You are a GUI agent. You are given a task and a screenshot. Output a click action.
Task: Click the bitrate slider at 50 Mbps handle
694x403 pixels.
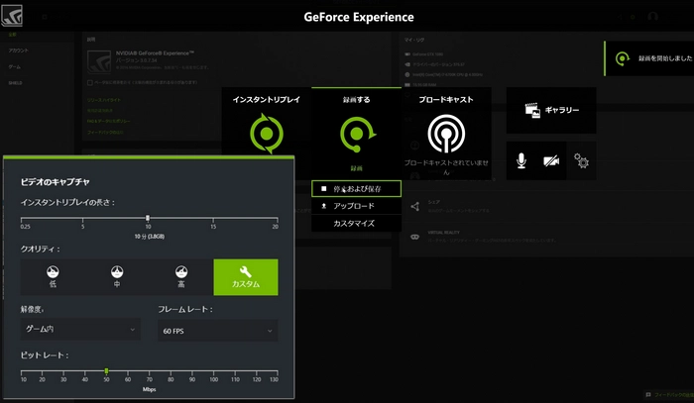point(106,370)
